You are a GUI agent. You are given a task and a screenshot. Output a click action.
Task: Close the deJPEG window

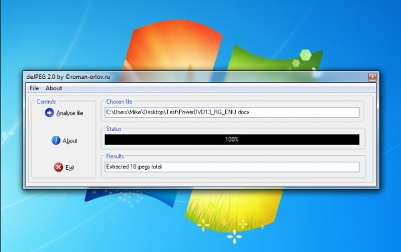pyautogui.click(x=372, y=77)
